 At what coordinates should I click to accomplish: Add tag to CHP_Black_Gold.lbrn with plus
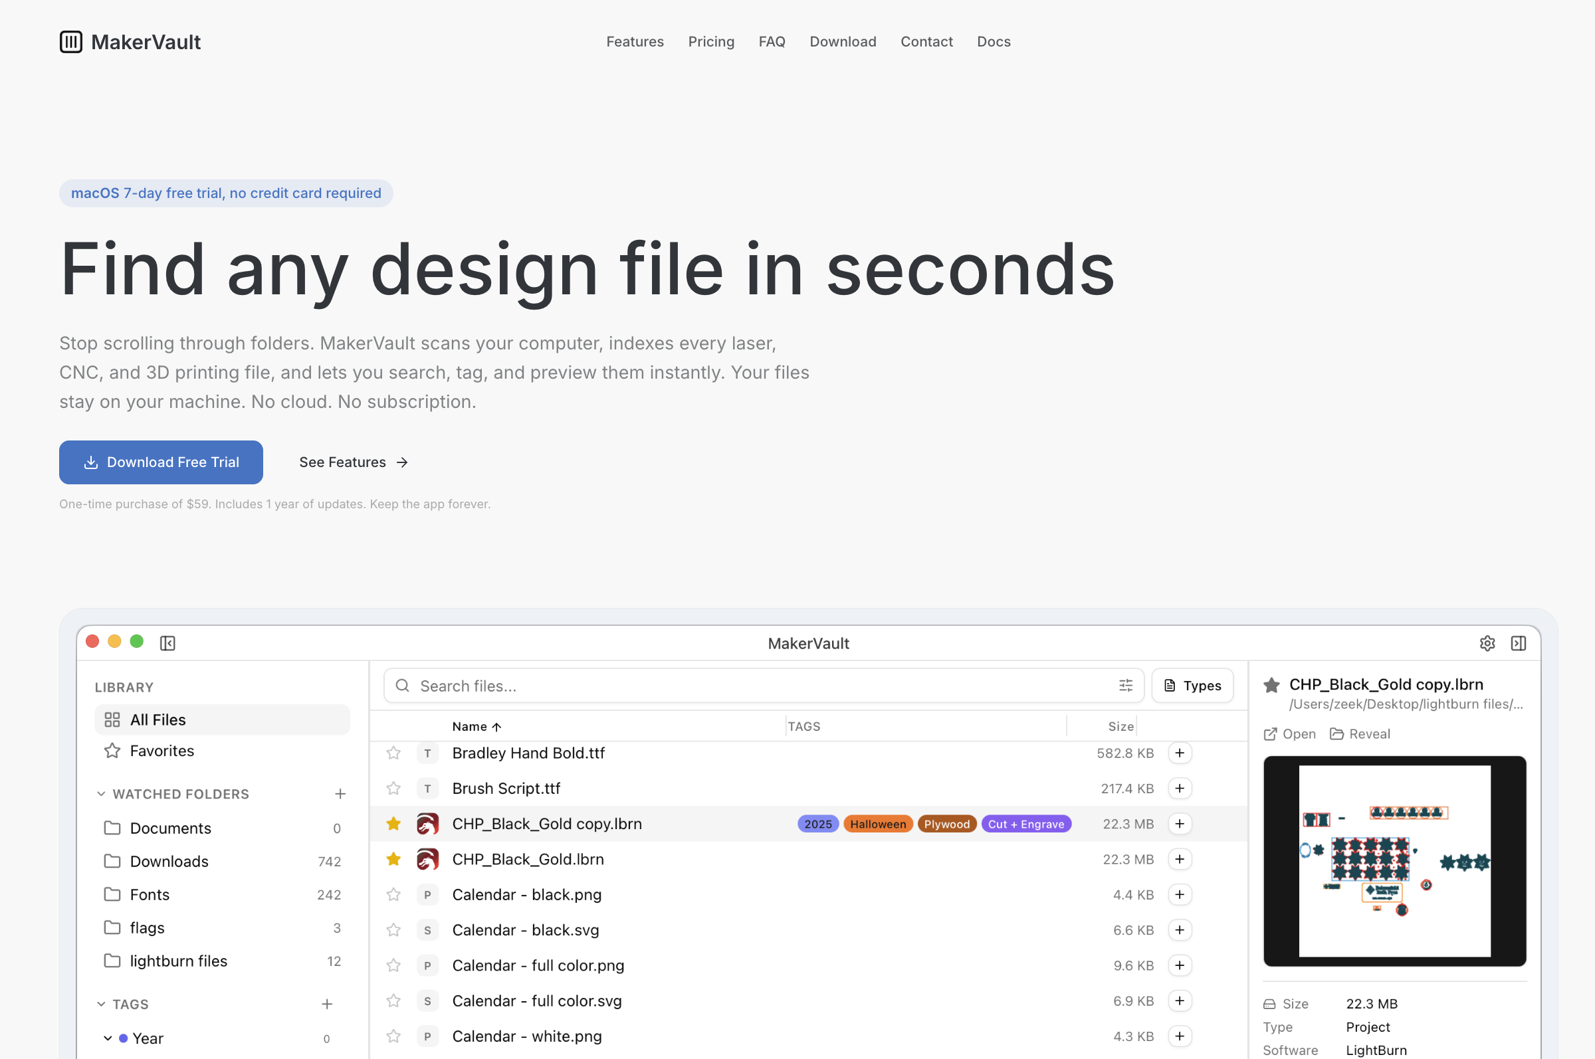(1180, 859)
